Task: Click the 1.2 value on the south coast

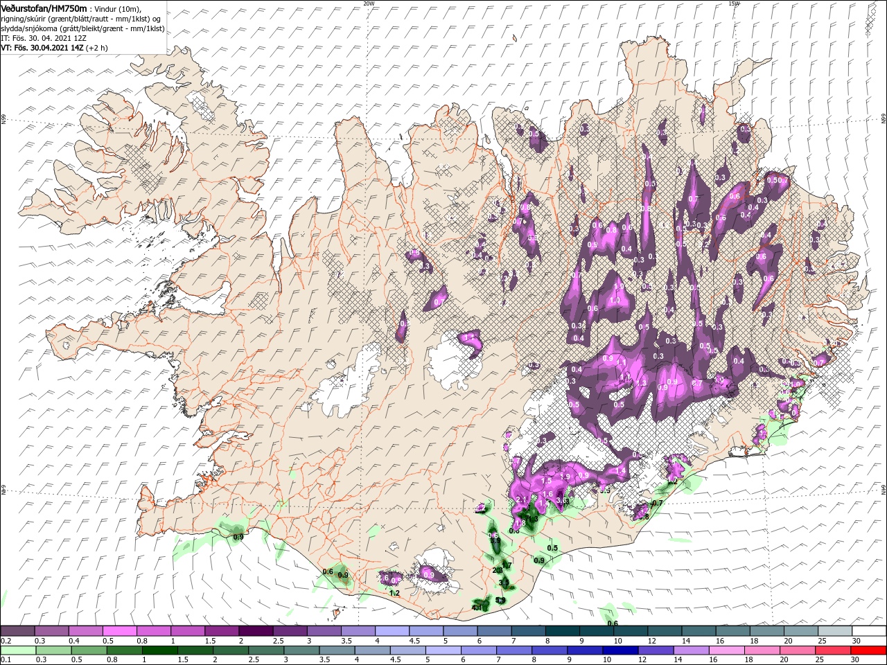Action: (x=395, y=594)
